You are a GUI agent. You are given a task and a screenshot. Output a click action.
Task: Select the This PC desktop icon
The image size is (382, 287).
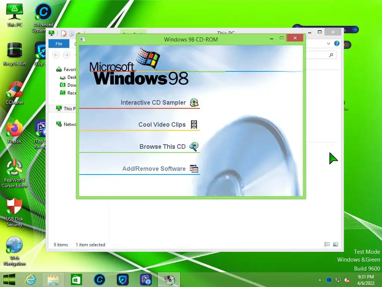coord(15,15)
